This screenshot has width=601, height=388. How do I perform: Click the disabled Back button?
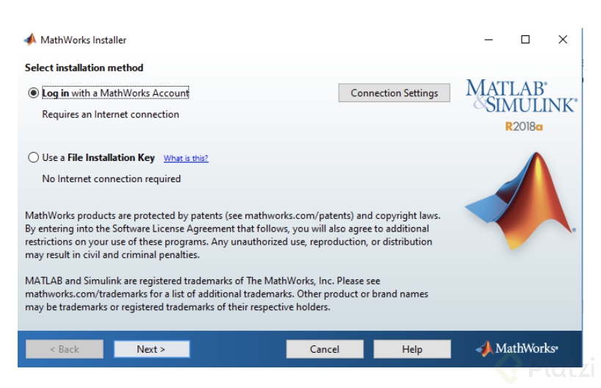click(x=65, y=349)
